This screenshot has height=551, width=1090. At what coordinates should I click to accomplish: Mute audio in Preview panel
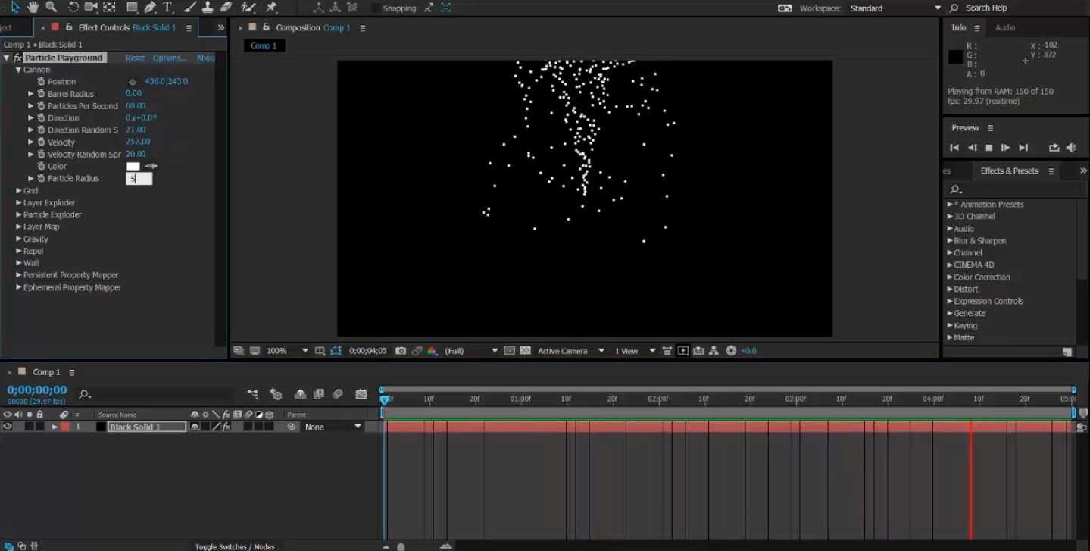tap(1071, 148)
